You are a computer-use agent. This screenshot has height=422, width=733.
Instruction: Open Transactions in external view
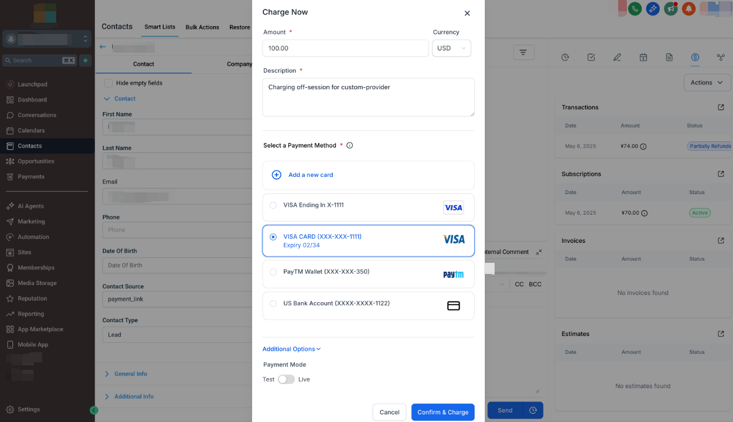tap(721, 107)
